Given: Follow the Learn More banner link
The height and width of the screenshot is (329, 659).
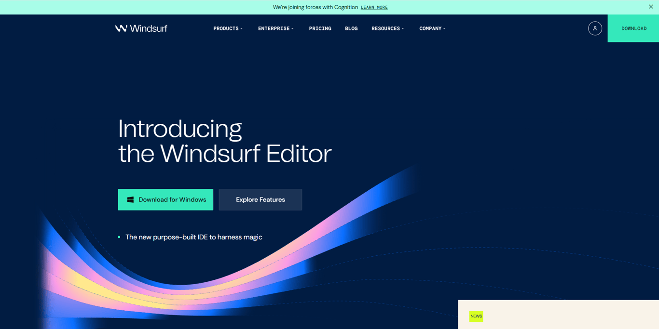Looking at the screenshot, I should pyautogui.click(x=374, y=7).
